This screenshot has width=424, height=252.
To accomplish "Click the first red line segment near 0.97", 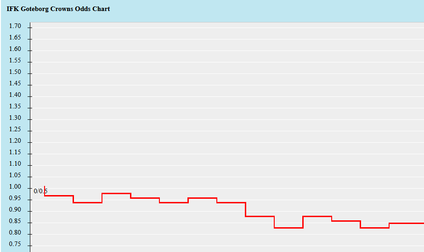I will point(59,196).
